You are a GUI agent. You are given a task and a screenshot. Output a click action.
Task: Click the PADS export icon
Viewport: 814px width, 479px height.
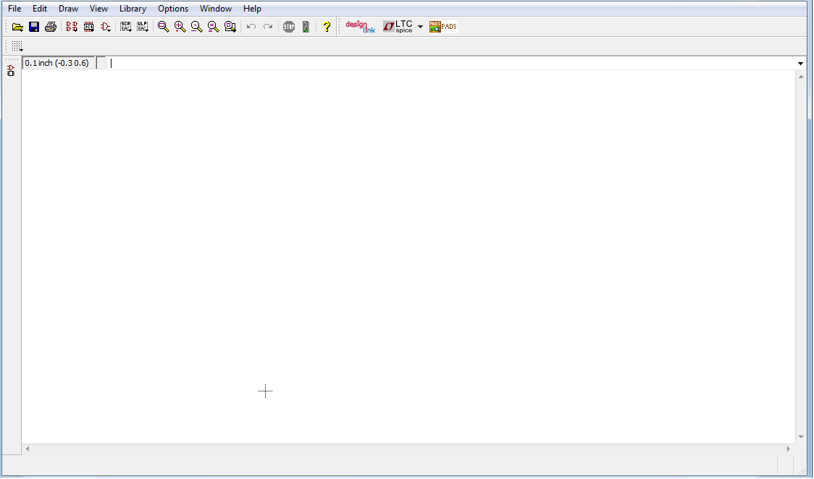point(442,26)
